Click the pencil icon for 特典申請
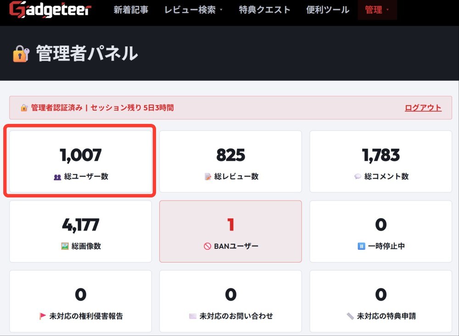The image size is (459, 336). (350, 316)
